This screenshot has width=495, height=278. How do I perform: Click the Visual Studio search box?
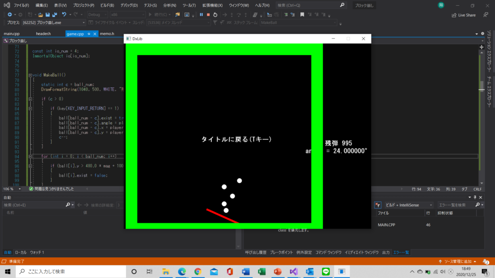click(311, 5)
